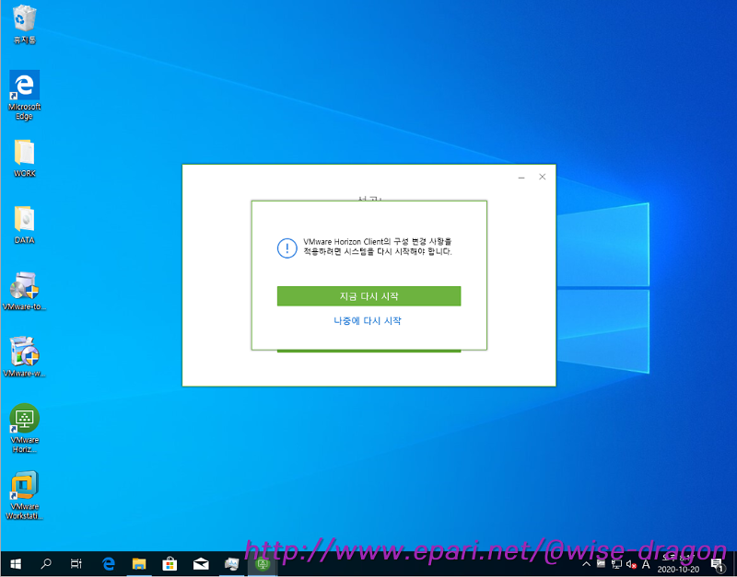737x577 pixels.
Task: Open File Explorer from the taskbar
Action: pos(139,564)
